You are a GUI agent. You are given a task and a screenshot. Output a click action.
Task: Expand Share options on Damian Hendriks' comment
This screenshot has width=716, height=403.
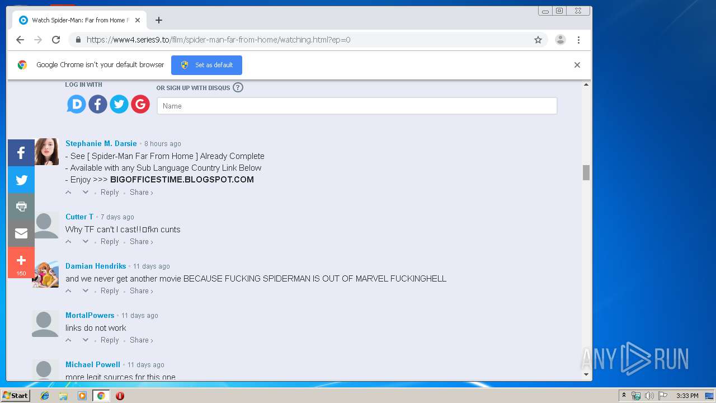[142, 290]
